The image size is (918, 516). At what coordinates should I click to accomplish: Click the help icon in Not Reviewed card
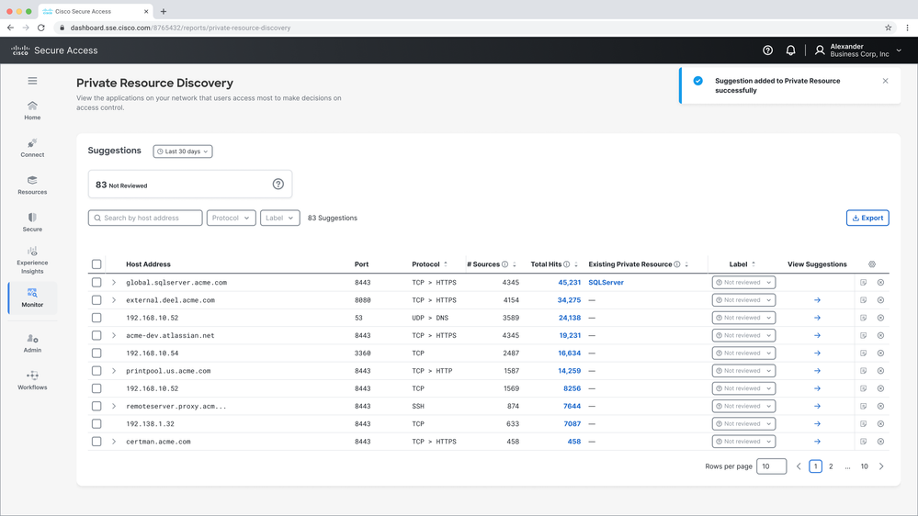[278, 185]
